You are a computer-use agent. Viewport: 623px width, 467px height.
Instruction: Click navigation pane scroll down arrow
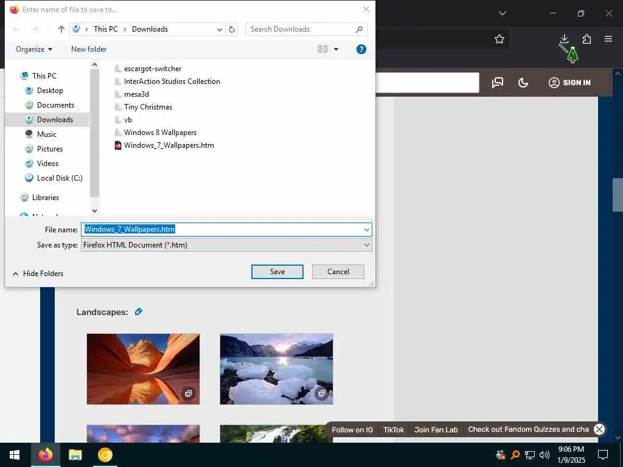(94, 211)
